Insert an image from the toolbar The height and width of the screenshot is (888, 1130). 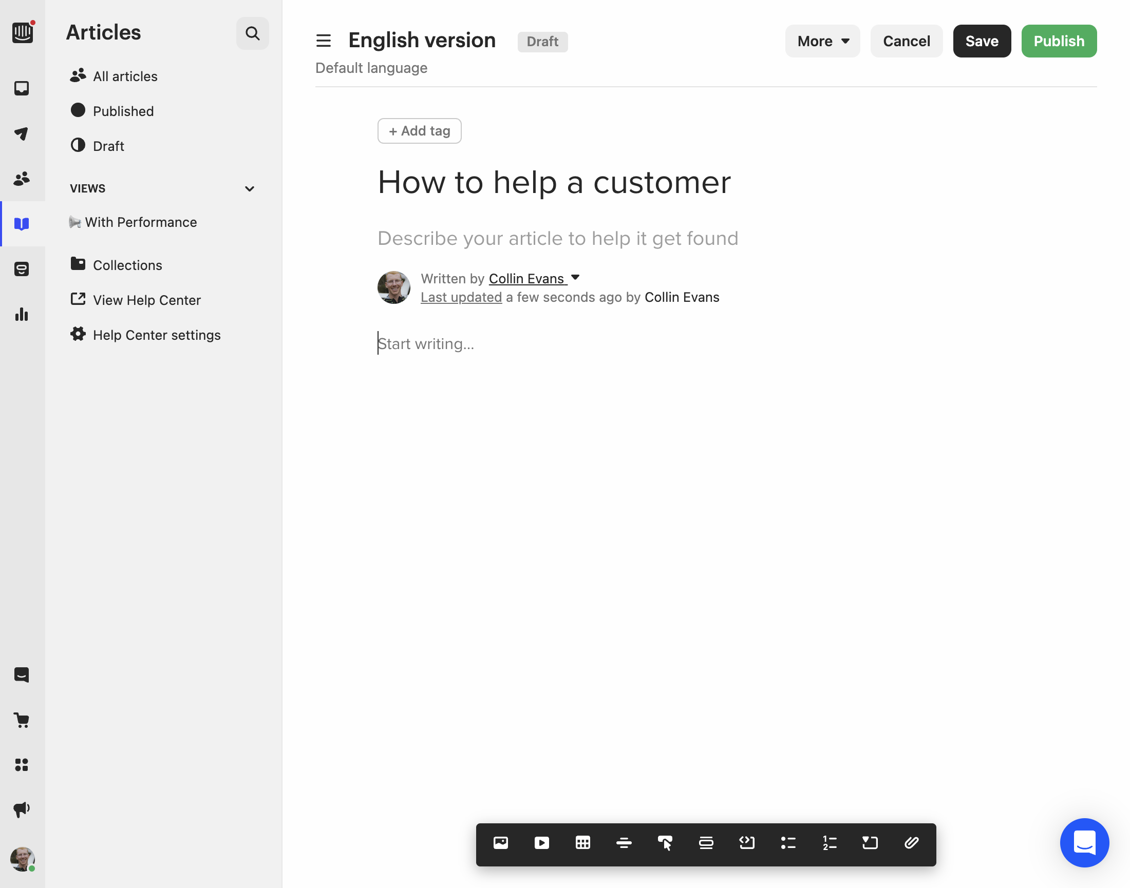pos(500,843)
